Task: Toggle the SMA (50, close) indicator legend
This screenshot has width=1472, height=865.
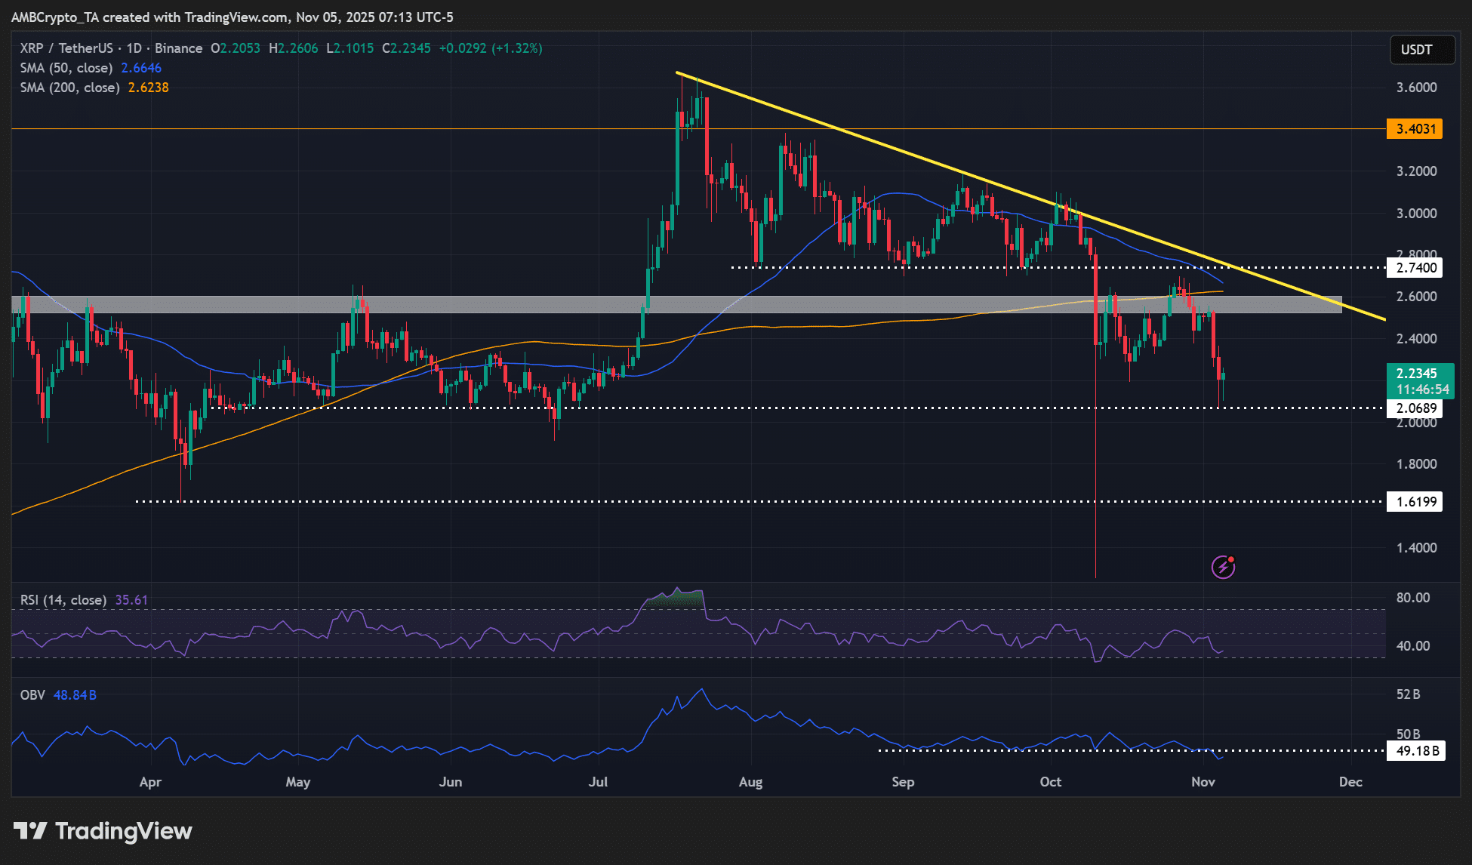Action: pos(68,68)
